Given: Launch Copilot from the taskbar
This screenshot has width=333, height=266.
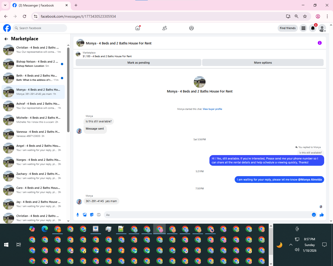Looking at the screenshot, I should 32,229.
